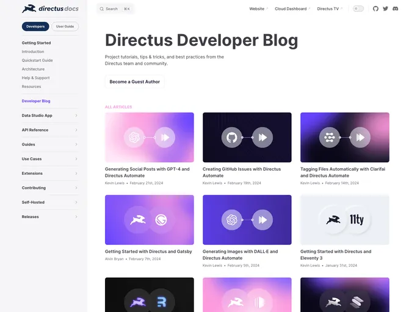Click the Getting Started sidebar heading

[x=36, y=43]
